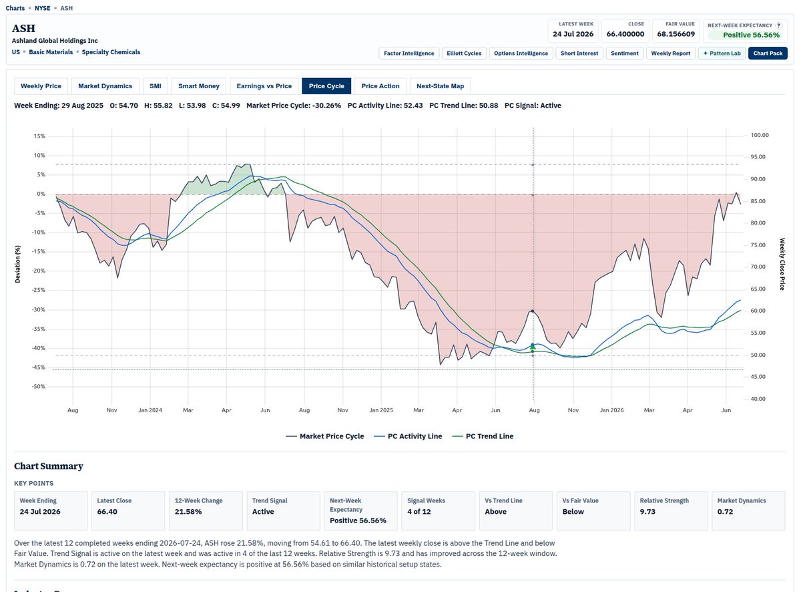Click the ASH breadcrumb item
Screen dimensions: 801x592
(67, 9)
